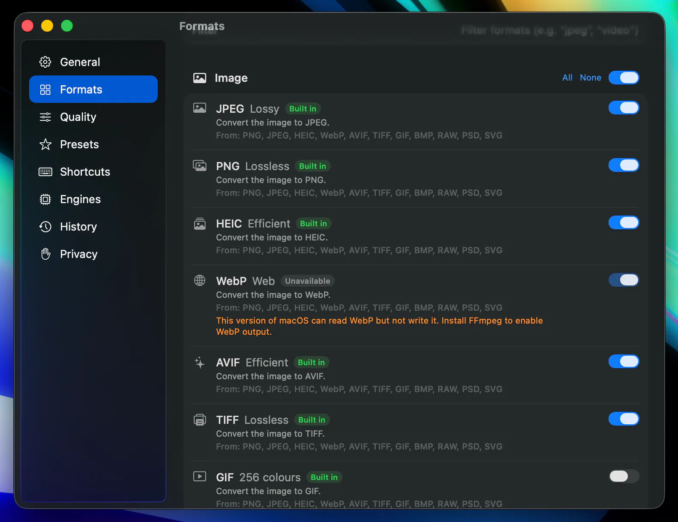Enable the GIF 256 colours switch
Screen dimensions: 678x522
point(624,476)
